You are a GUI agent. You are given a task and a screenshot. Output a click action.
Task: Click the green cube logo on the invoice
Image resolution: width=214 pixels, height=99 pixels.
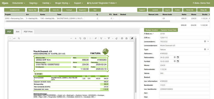[x=106, y=51]
